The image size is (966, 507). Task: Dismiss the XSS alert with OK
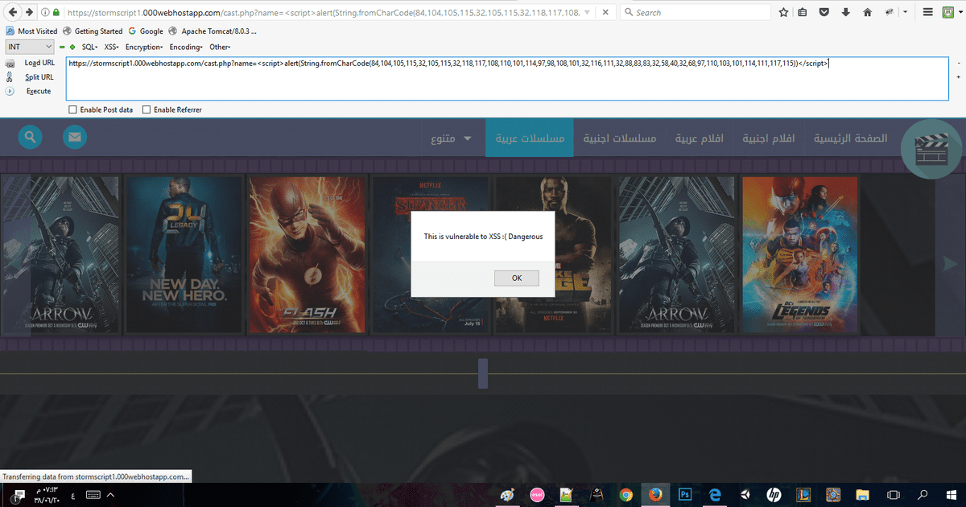pyautogui.click(x=516, y=278)
